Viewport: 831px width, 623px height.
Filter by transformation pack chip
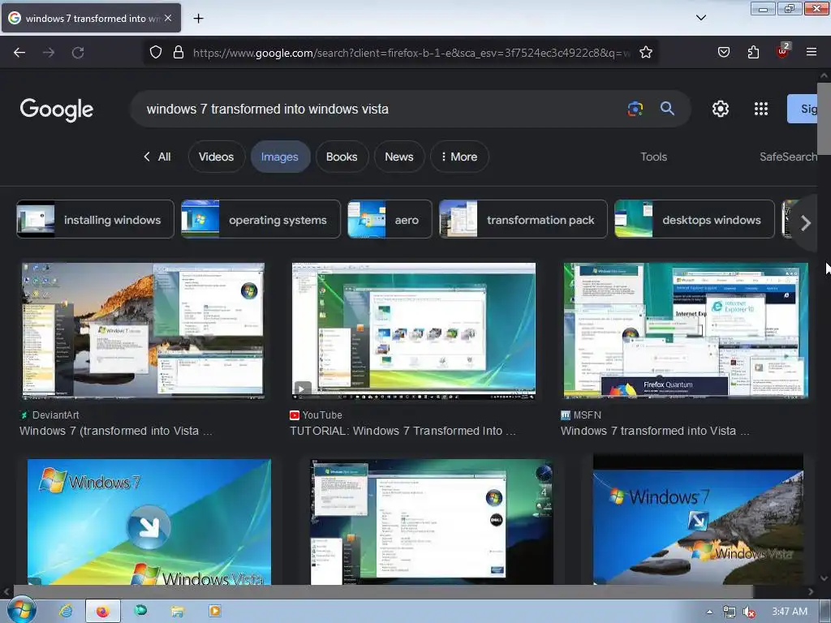pyautogui.click(x=523, y=219)
